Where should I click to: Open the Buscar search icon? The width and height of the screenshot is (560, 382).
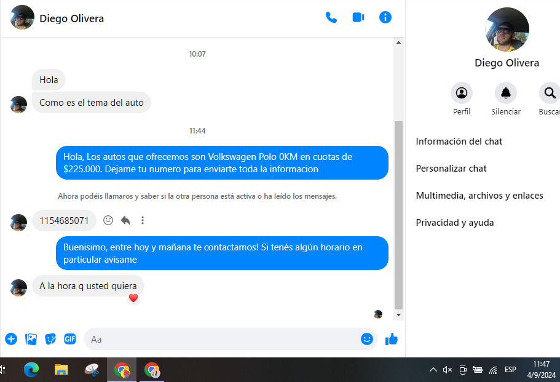(x=550, y=93)
